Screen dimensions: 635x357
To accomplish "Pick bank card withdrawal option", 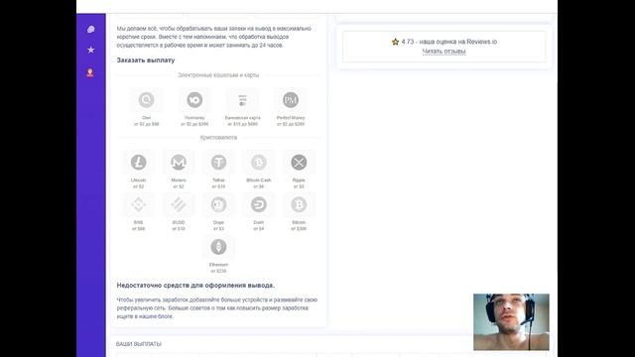I will pyautogui.click(x=242, y=100).
